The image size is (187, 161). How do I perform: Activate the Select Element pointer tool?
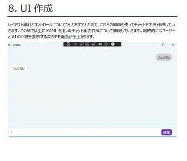click(x=82, y=44)
